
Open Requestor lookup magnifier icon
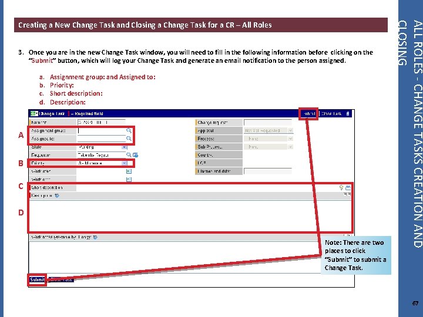click(x=129, y=155)
